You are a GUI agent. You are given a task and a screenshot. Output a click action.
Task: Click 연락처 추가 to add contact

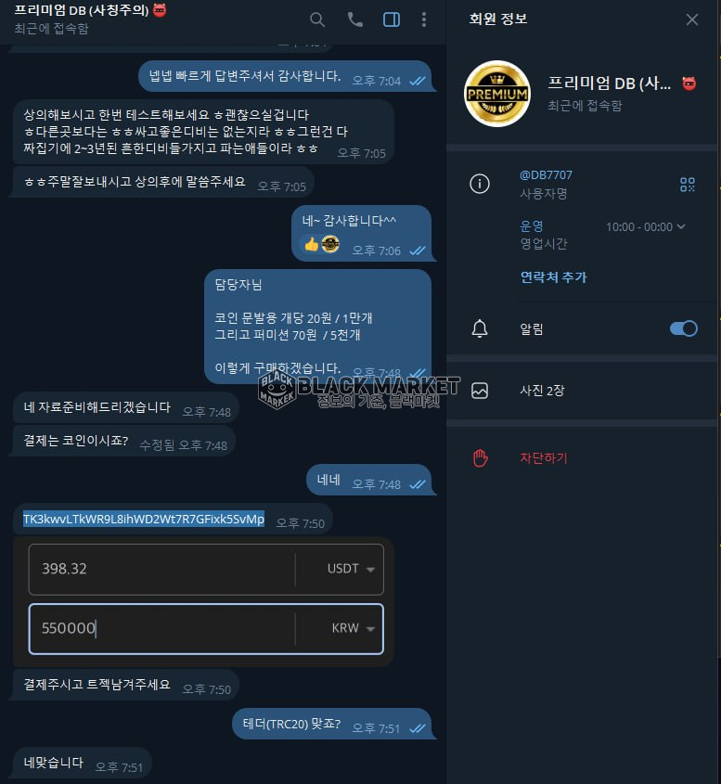(553, 277)
